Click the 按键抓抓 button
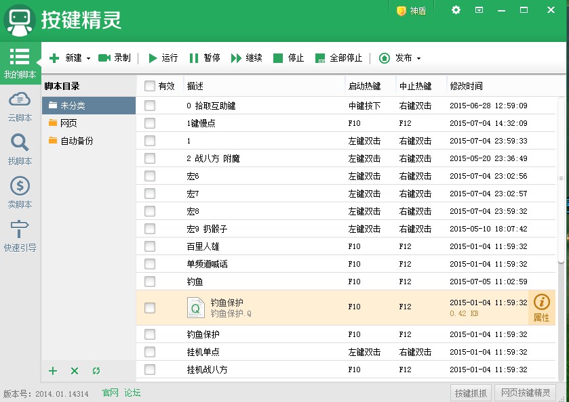 471,393
